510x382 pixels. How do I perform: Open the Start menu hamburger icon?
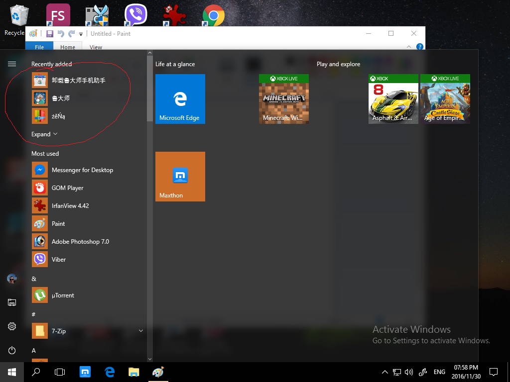pyautogui.click(x=12, y=64)
